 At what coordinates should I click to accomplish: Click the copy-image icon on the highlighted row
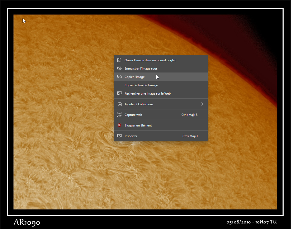pos(120,77)
